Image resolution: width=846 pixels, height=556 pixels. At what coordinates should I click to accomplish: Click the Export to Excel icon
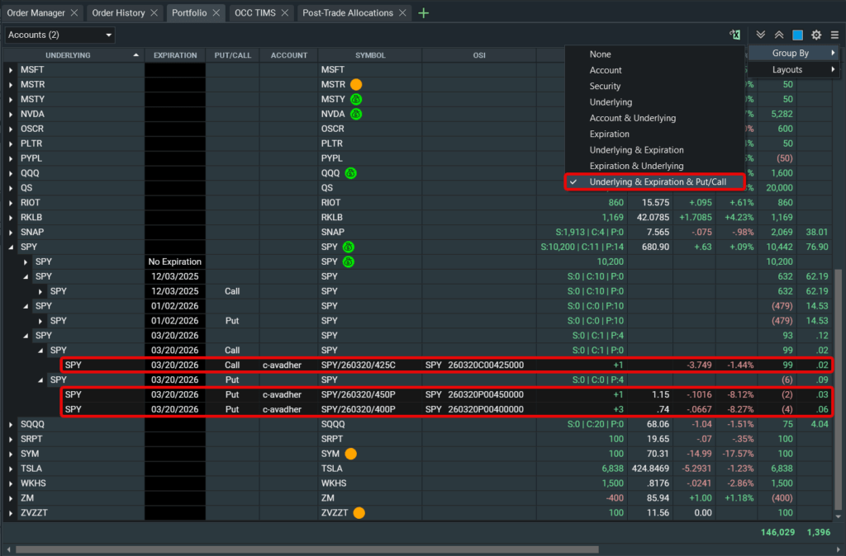pos(734,35)
